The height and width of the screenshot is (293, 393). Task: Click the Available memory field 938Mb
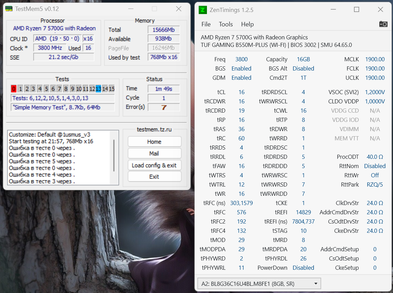tap(164, 39)
